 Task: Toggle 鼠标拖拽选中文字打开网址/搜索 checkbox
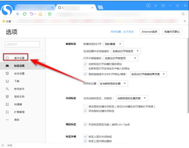[85, 74]
